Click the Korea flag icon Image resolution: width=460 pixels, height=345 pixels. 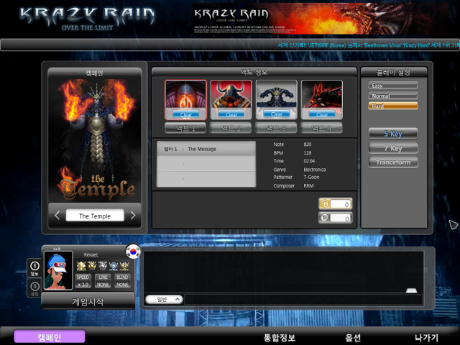coord(133,252)
